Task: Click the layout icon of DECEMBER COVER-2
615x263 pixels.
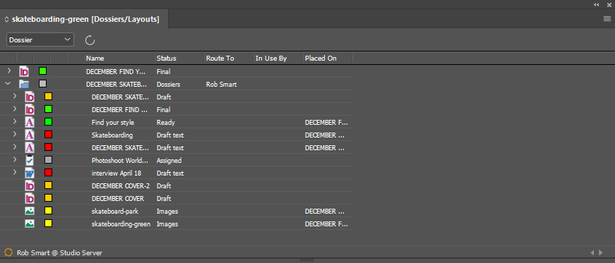Action: click(x=30, y=185)
